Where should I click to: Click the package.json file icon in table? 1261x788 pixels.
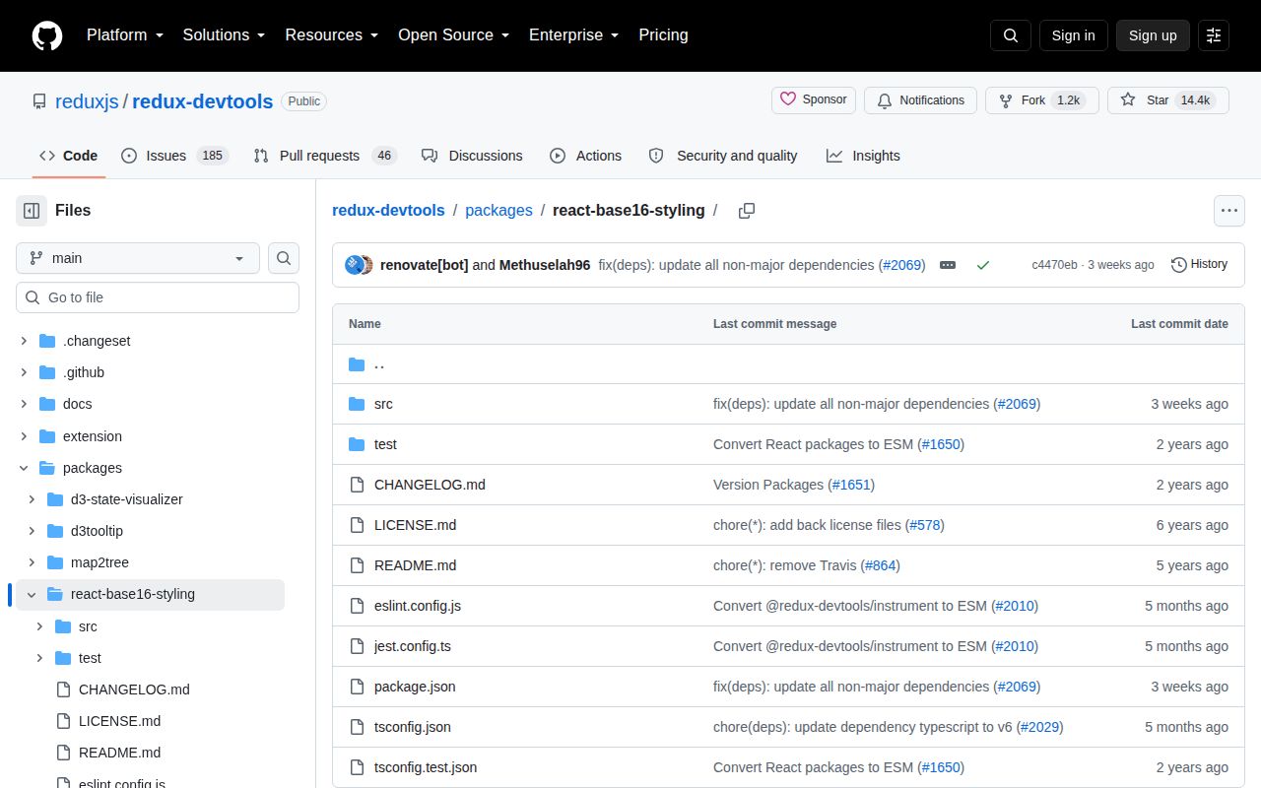coord(357,687)
